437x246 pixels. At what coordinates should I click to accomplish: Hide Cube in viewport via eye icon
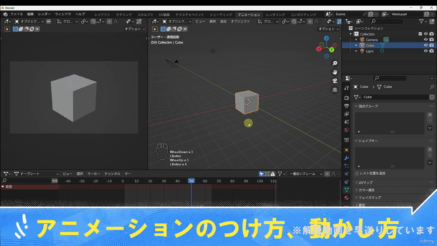(425, 45)
